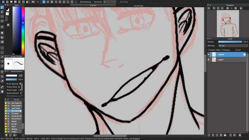Click the rainbow hue slider bar

[x=23, y=30]
